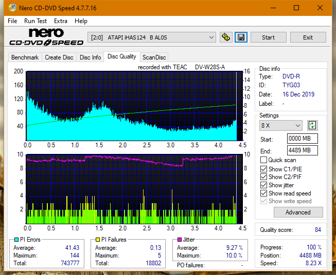Click the 'recorded with TEAC DV-W28S-A' text

point(181,67)
